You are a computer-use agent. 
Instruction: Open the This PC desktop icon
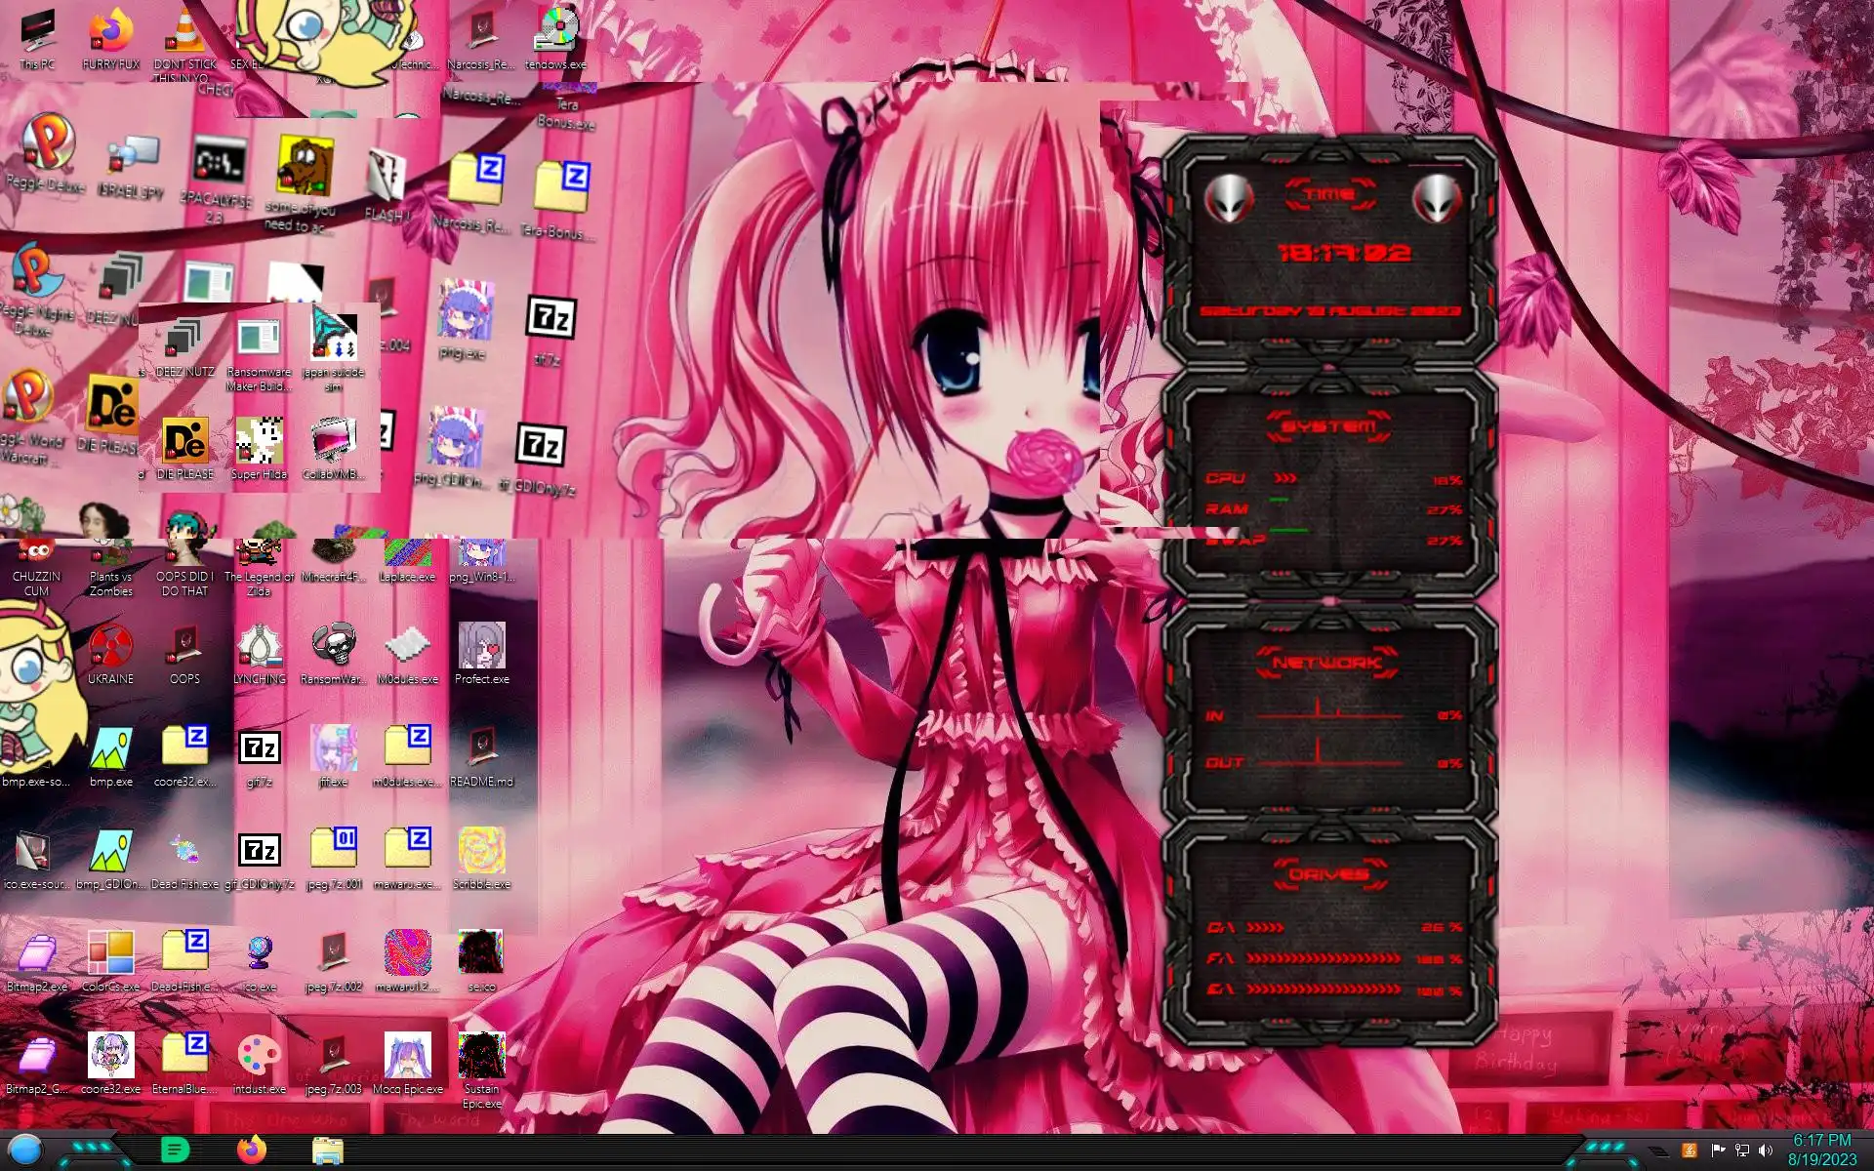click(x=37, y=35)
